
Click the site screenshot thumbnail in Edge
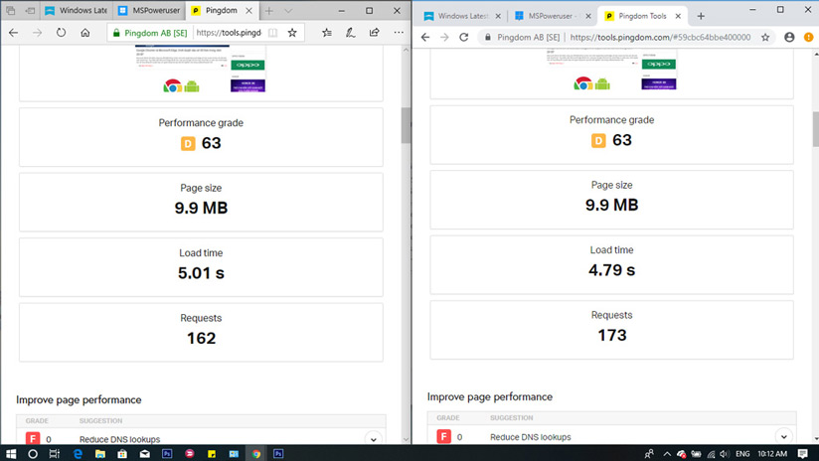pyautogui.click(x=201, y=69)
